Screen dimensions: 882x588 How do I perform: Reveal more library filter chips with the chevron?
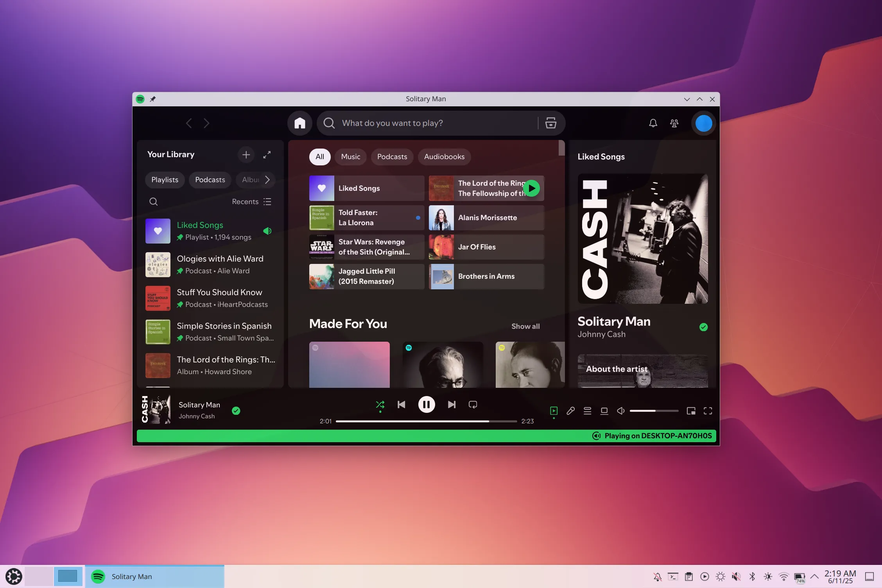point(267,180)
